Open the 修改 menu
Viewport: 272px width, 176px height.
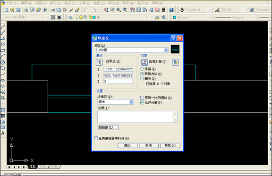(x=128, y=3)
